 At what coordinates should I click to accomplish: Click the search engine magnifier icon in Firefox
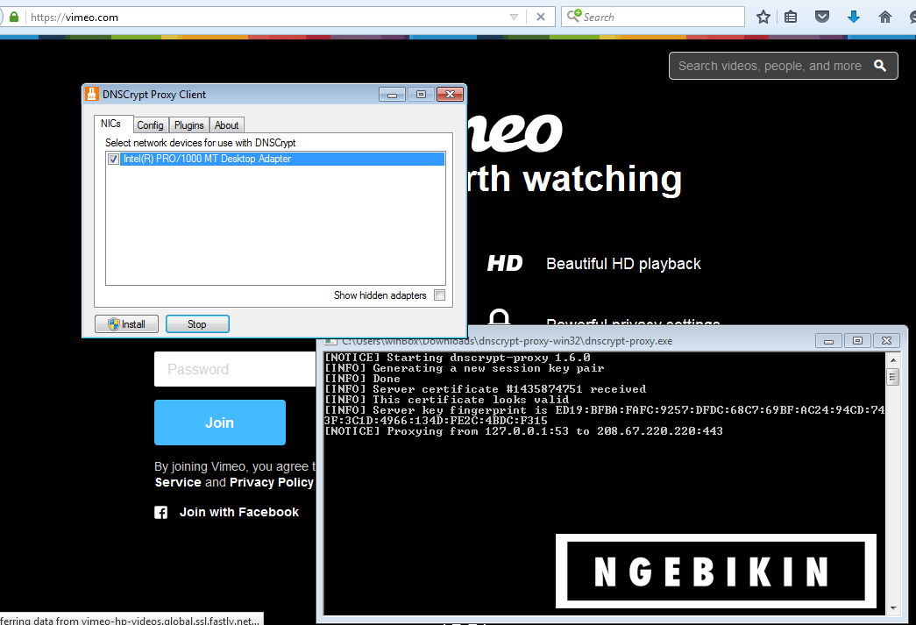click(x=573, y=16)
